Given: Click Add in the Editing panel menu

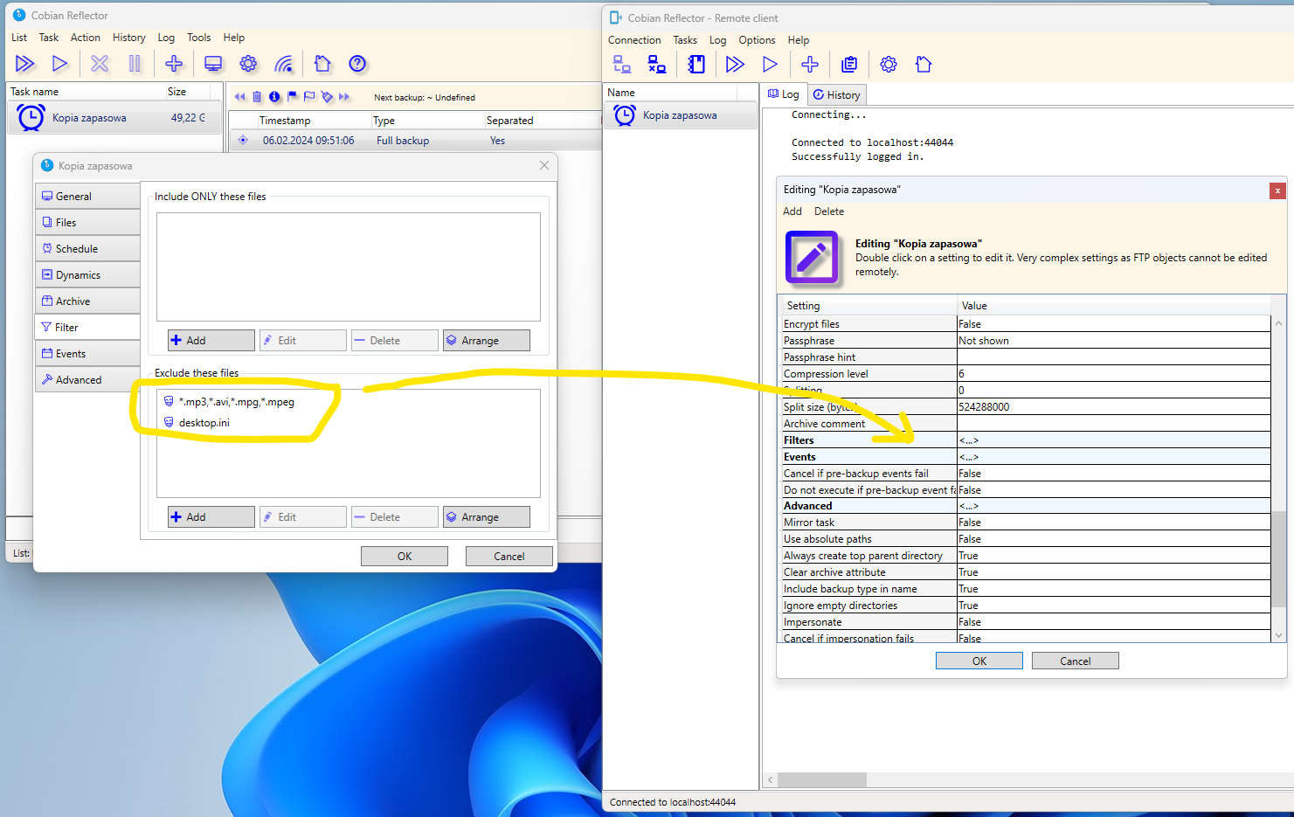Looking at the screenshot, I should [792, 211].
